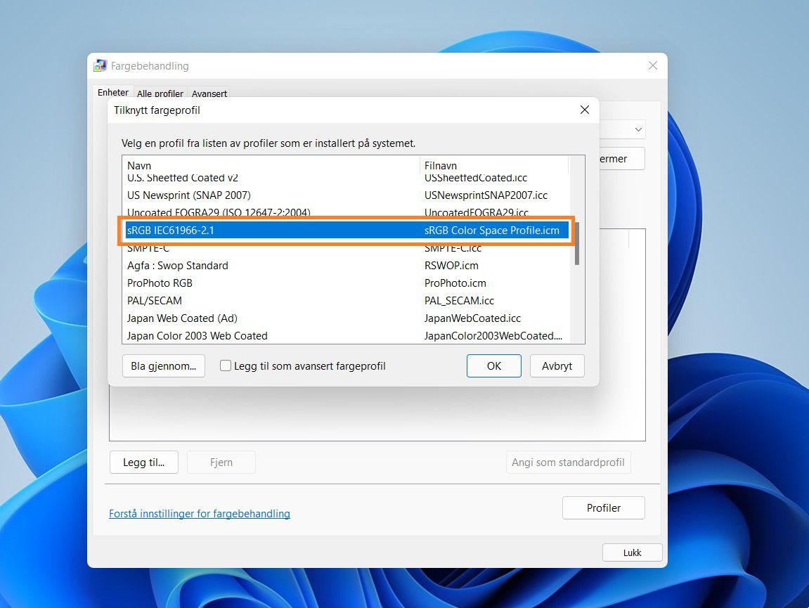Click the Filnavn column header
The height and width of the screenshot is (608, 809).
tap(494, 166)
